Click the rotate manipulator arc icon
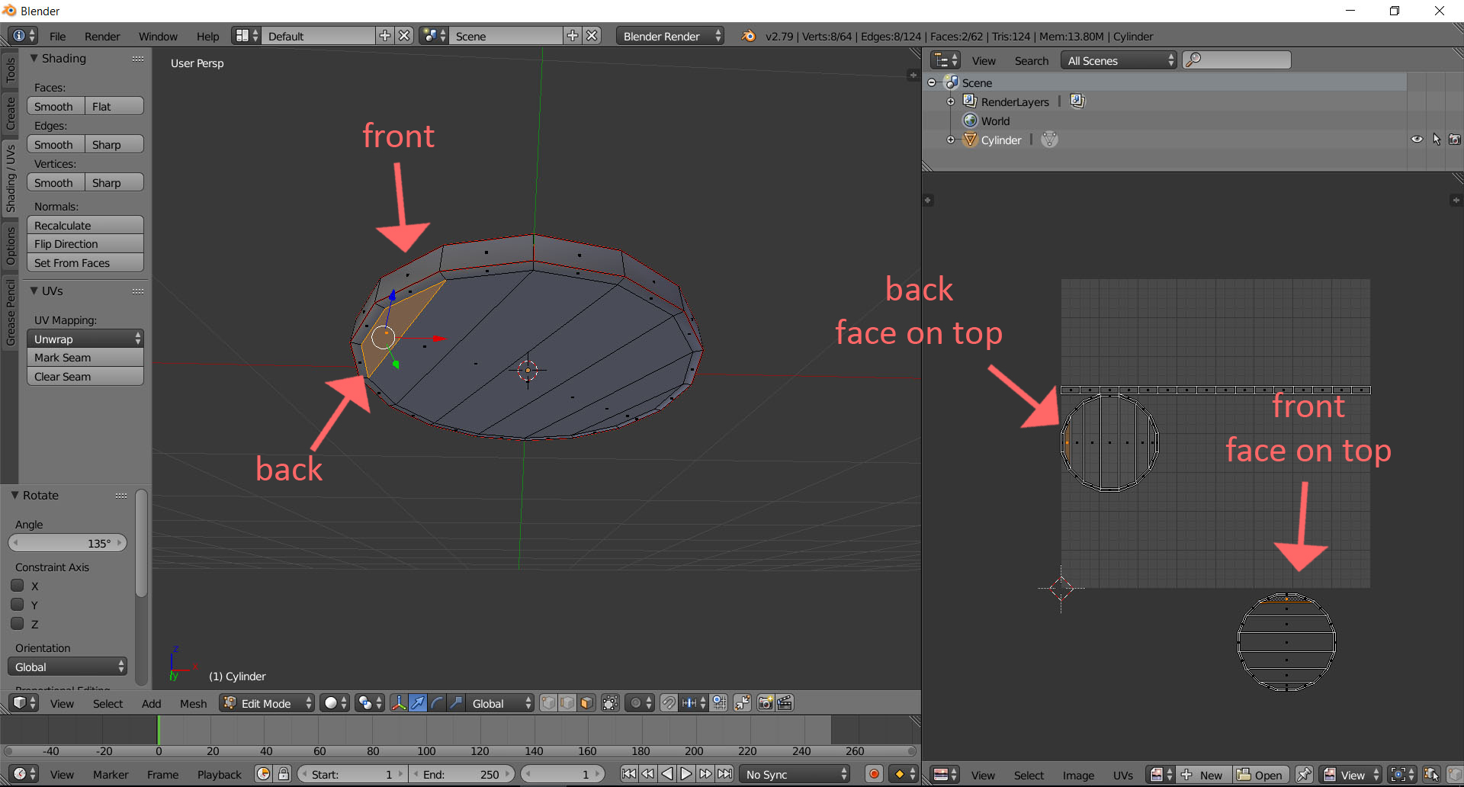The height and width of the screenshot is (787, 1464). pos(437,703)
